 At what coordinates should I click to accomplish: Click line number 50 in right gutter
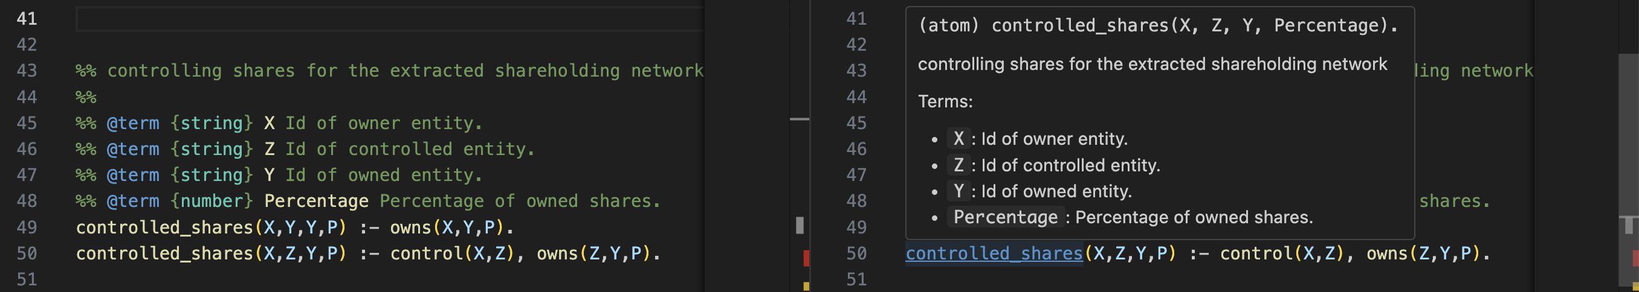[x=856, y=253]
